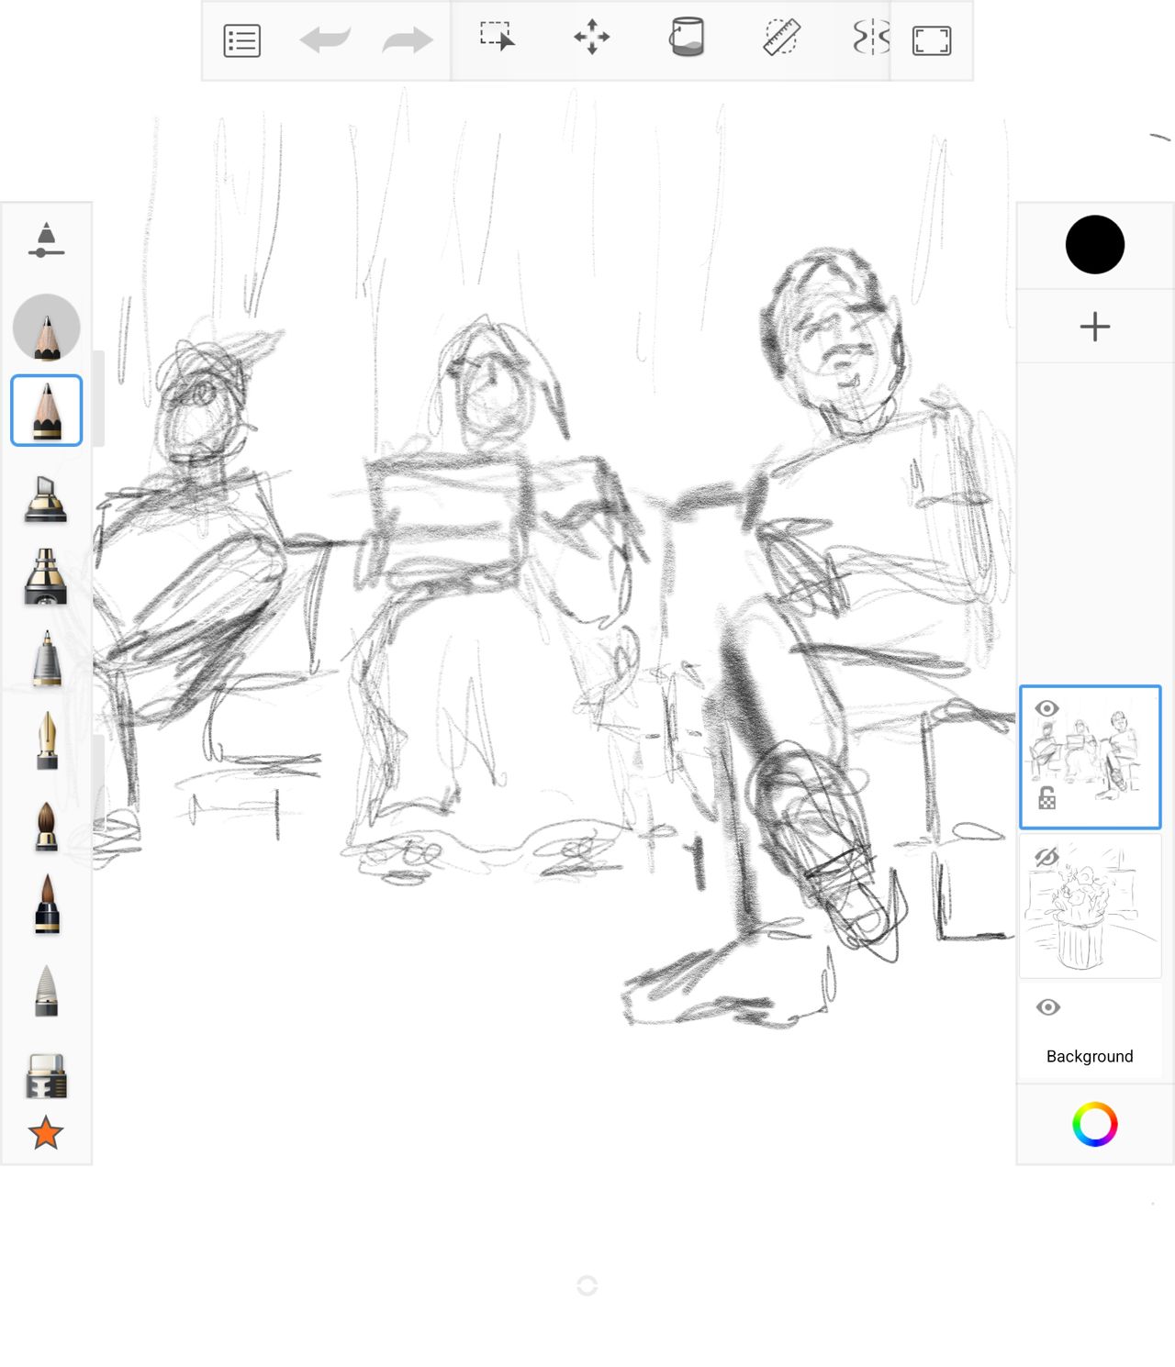Show the hidden trash can layer
Screen dimensions: 1175x1367
[x=1047, y=857]
